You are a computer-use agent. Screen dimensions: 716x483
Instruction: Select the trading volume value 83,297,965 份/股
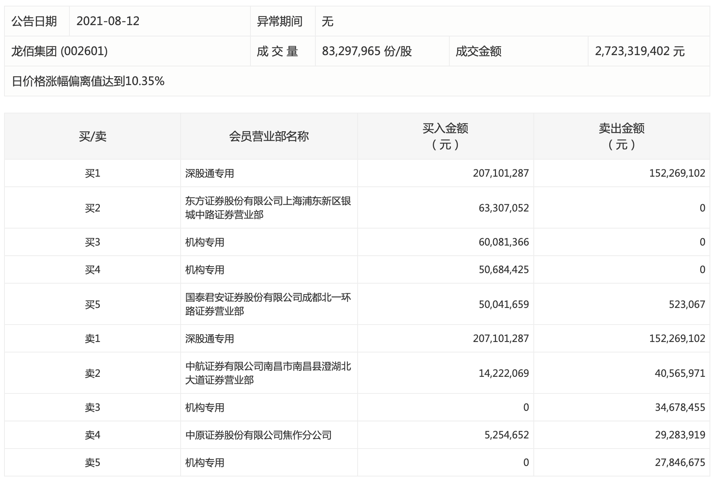coord(367,51)
